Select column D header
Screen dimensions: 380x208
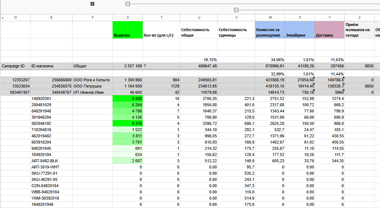click(x=15, y=18)
